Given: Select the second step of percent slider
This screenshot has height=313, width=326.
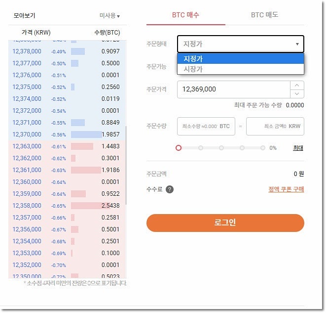Looking at the screenshot, I should tap(200, 148).
